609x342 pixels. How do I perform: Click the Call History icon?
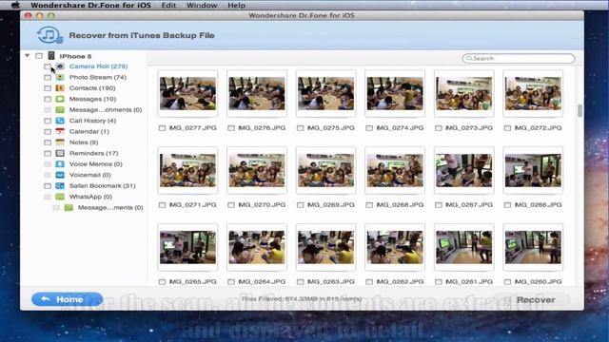[60, 121]
